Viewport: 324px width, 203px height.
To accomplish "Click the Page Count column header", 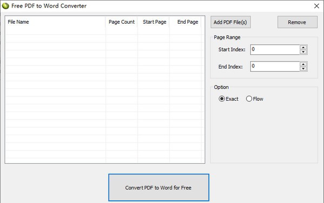I will 122,22.
